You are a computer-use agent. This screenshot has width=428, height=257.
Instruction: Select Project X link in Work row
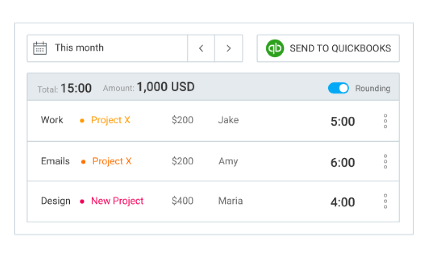[111, 120]
